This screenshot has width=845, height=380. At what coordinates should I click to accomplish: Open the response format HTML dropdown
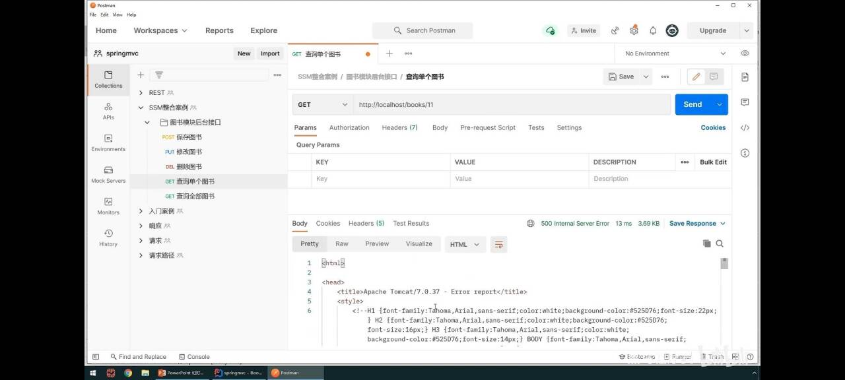pyautogui.click(x=465, y=244)
